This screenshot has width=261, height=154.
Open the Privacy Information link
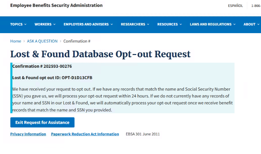point(28,134)
